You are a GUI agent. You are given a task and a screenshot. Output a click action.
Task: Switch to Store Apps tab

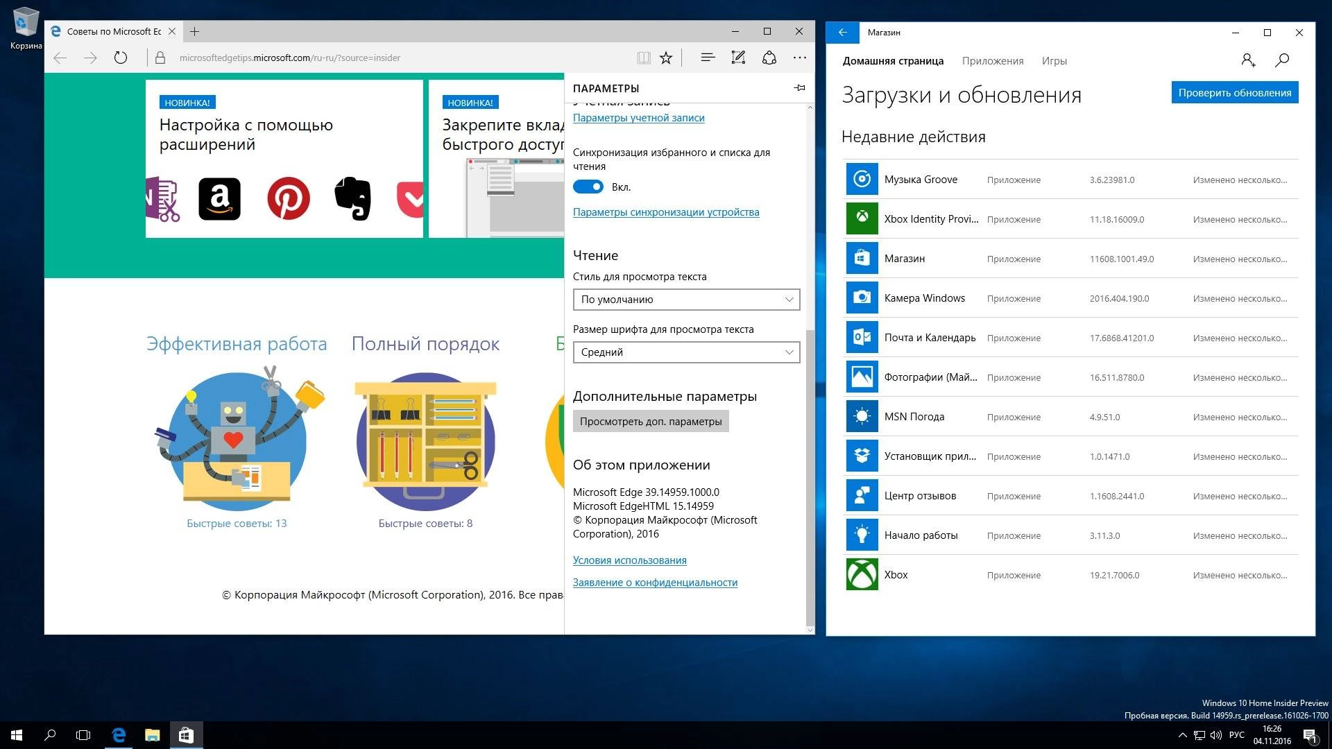tap(993, 61)
